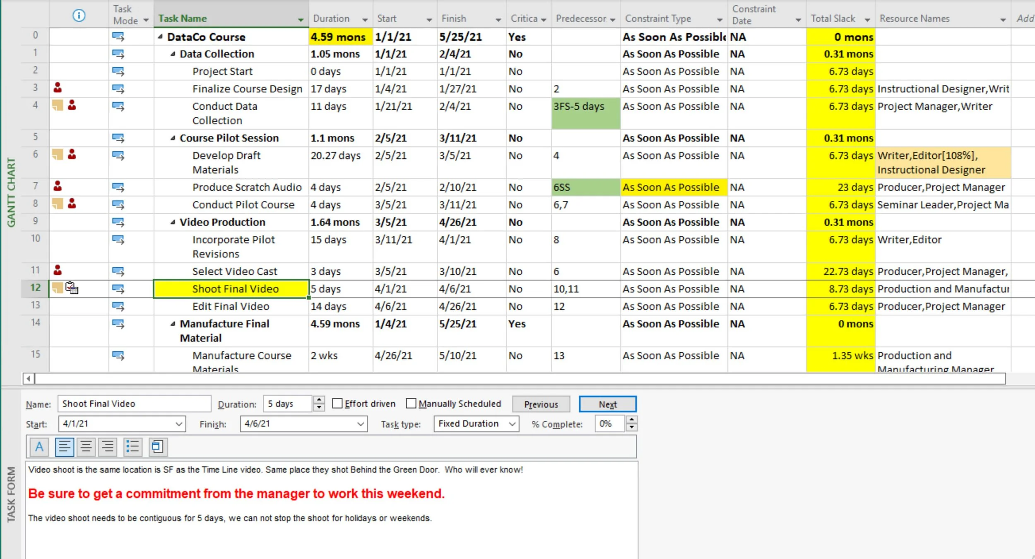Click the Name field in task form
Viewport: 1035px width, 559px height.
click(134, 404)
